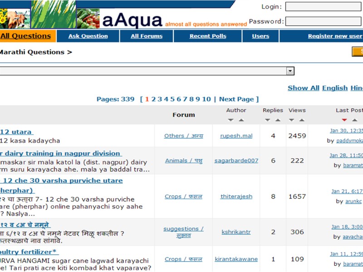Open the All Forums tab
Viewport: 363px width, 272px height.
click(x=147, y=36)
